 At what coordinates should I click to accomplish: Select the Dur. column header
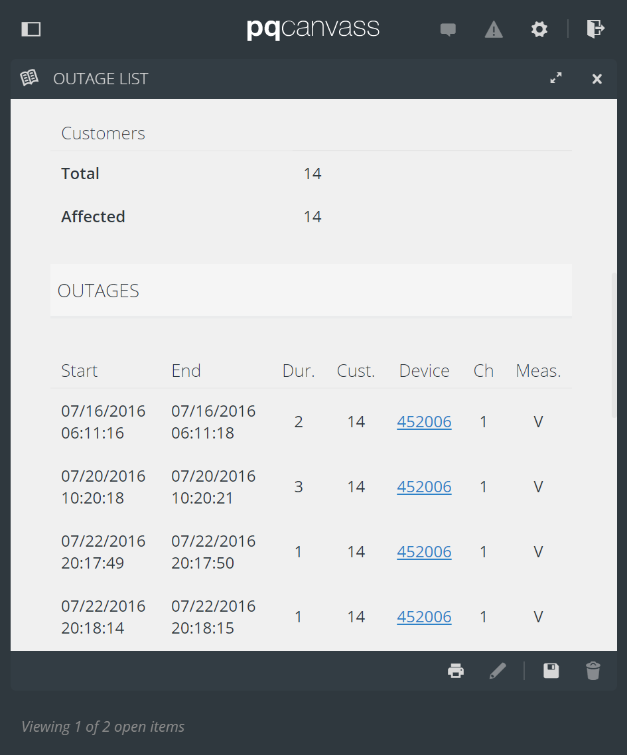pyautogui.click(x=298, y=370)
